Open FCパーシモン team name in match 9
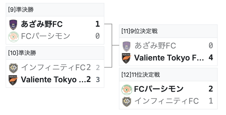The width and height of the screenshot is (226, 115). [45, 36]
